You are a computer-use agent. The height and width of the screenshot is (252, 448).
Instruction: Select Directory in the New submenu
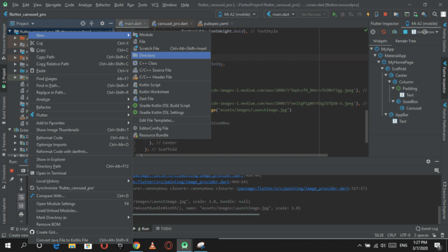147,55
